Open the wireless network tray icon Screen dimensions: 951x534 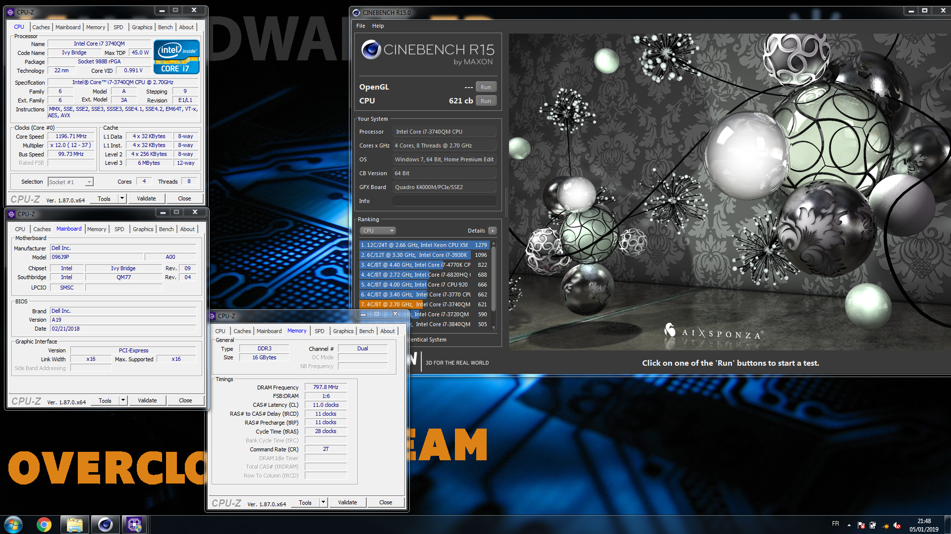click(885, 525)
